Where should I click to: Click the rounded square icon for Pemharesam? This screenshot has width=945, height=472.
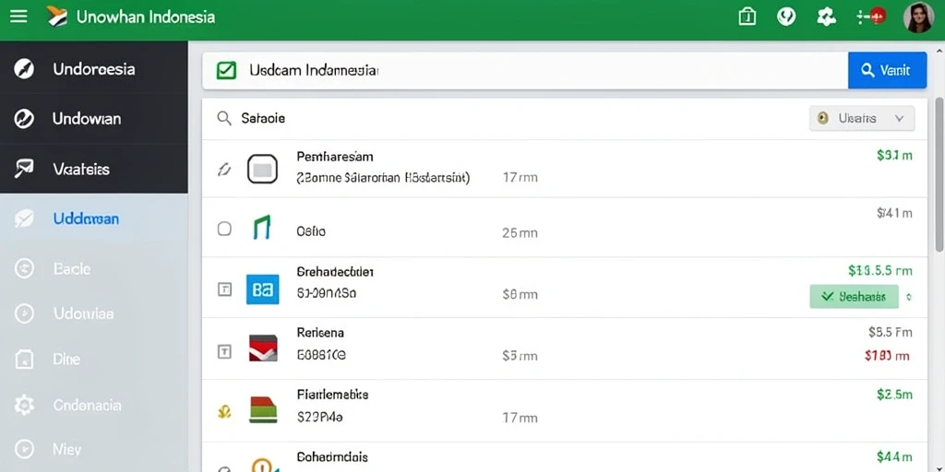[x=262, y=170]
